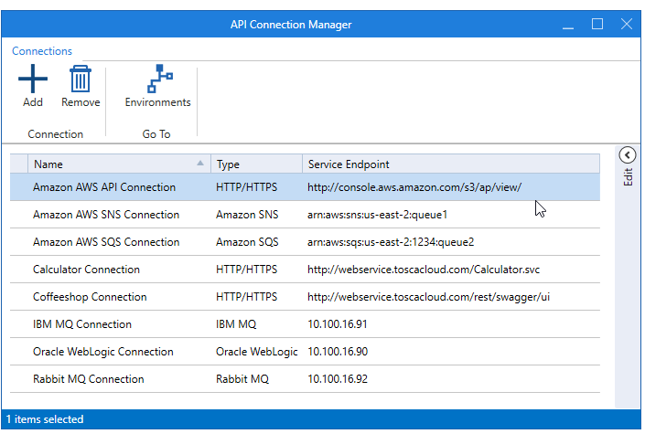Click the Remove trash can icon

tap(81, 79)
